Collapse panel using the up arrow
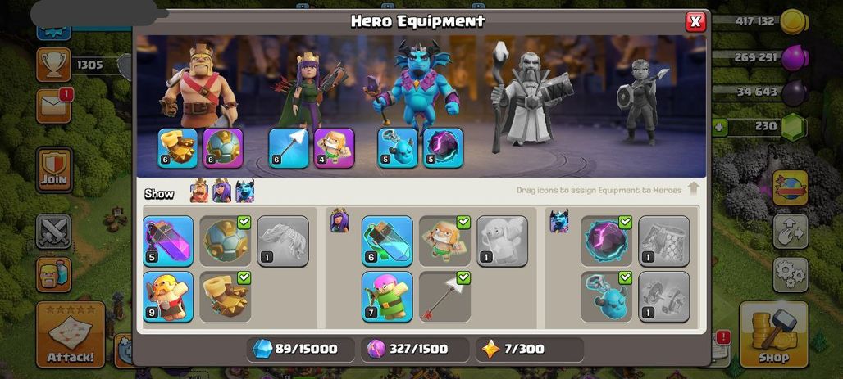The height and width of the screenshot is (379, 843). pyautogui.click(x=693, y=189)
